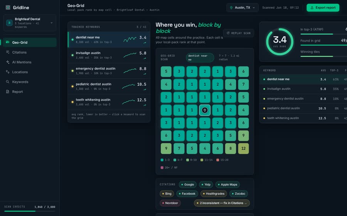Click the Geo-Grid sidebar icon
347x216 pixels.
click(x=8, y=42)
